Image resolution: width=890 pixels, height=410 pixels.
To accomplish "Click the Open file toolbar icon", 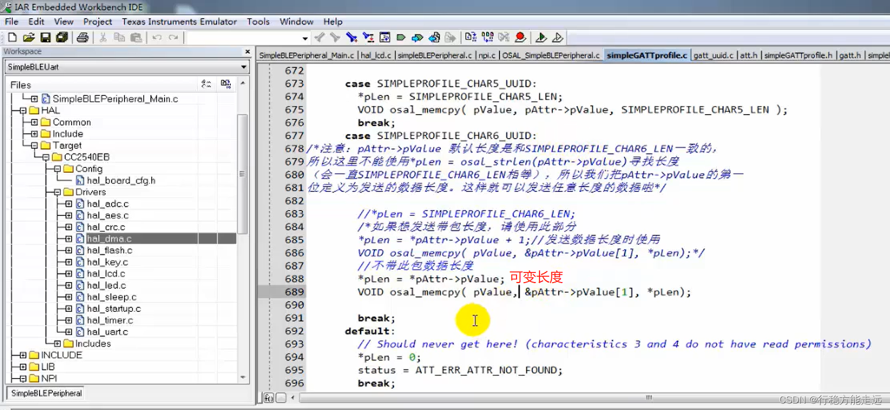I will click(29, 37).
